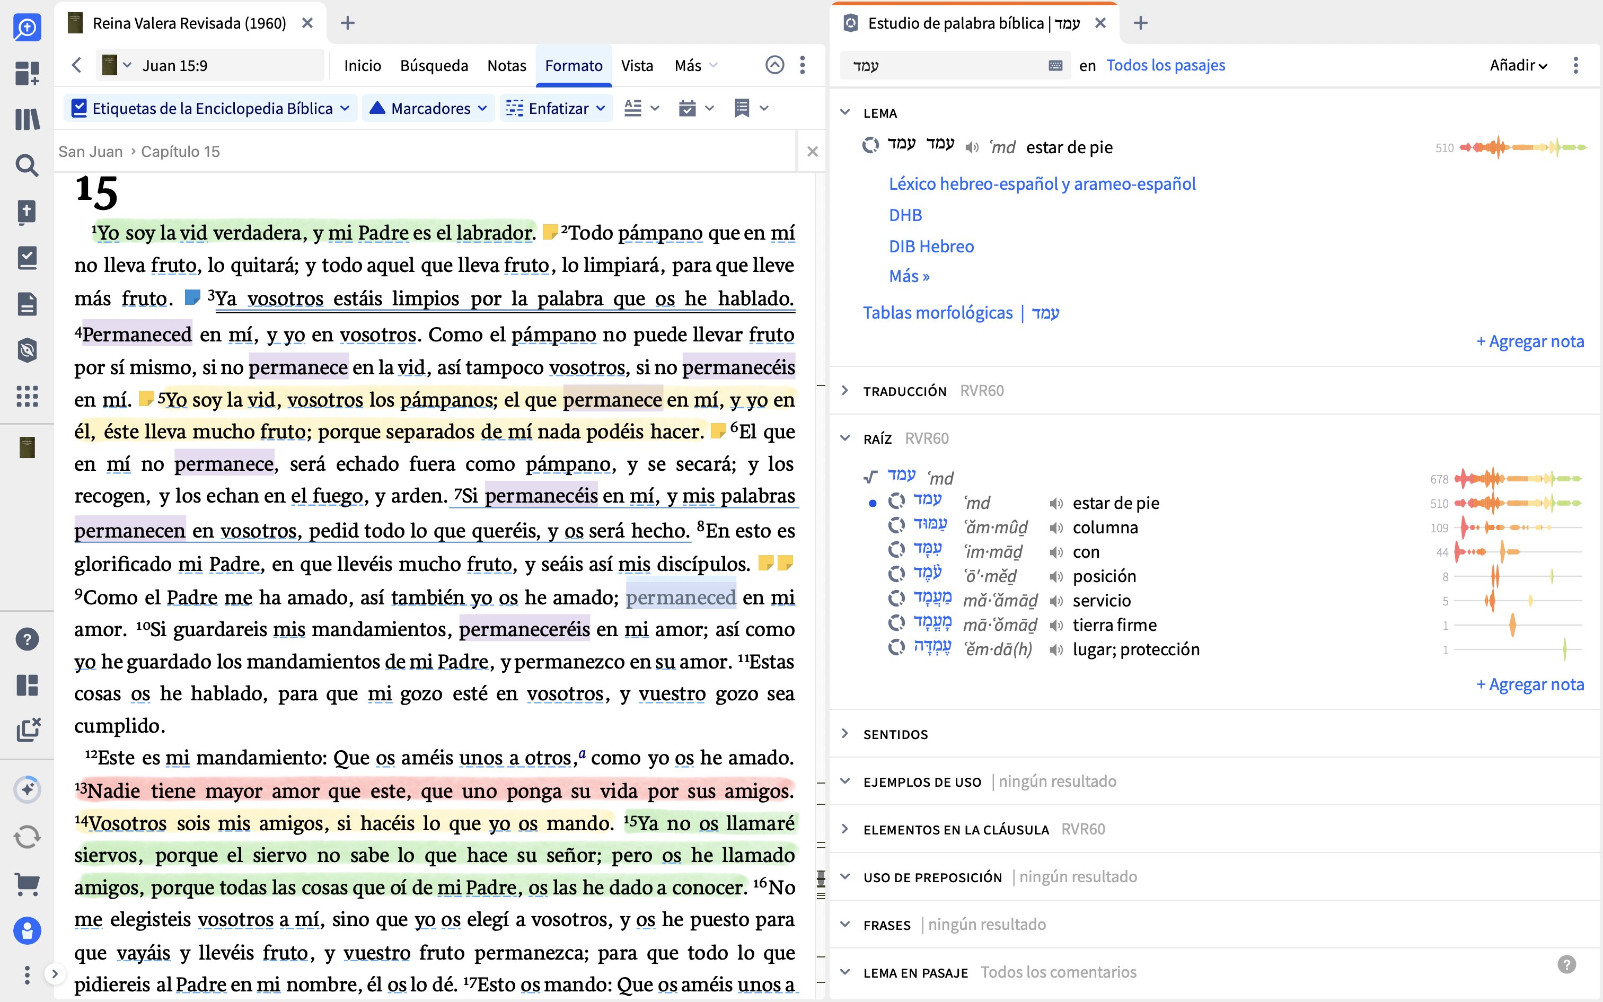Open Etiquetas de la Enciclopedia Bíblica dropdown

pos(345,108)
